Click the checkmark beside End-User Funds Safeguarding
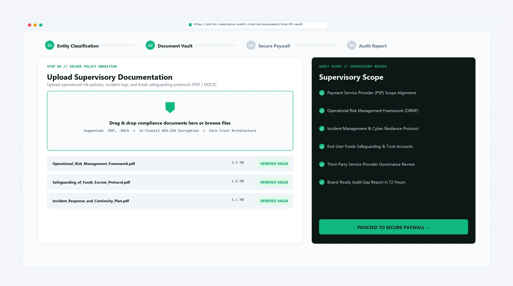 322,146
